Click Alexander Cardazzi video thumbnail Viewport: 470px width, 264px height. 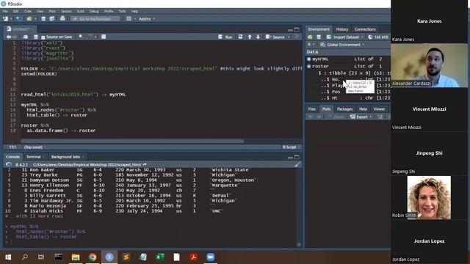point(429,65)
